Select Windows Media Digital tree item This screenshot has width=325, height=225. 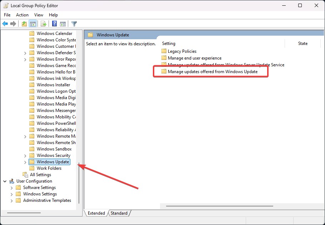[56, 97]
